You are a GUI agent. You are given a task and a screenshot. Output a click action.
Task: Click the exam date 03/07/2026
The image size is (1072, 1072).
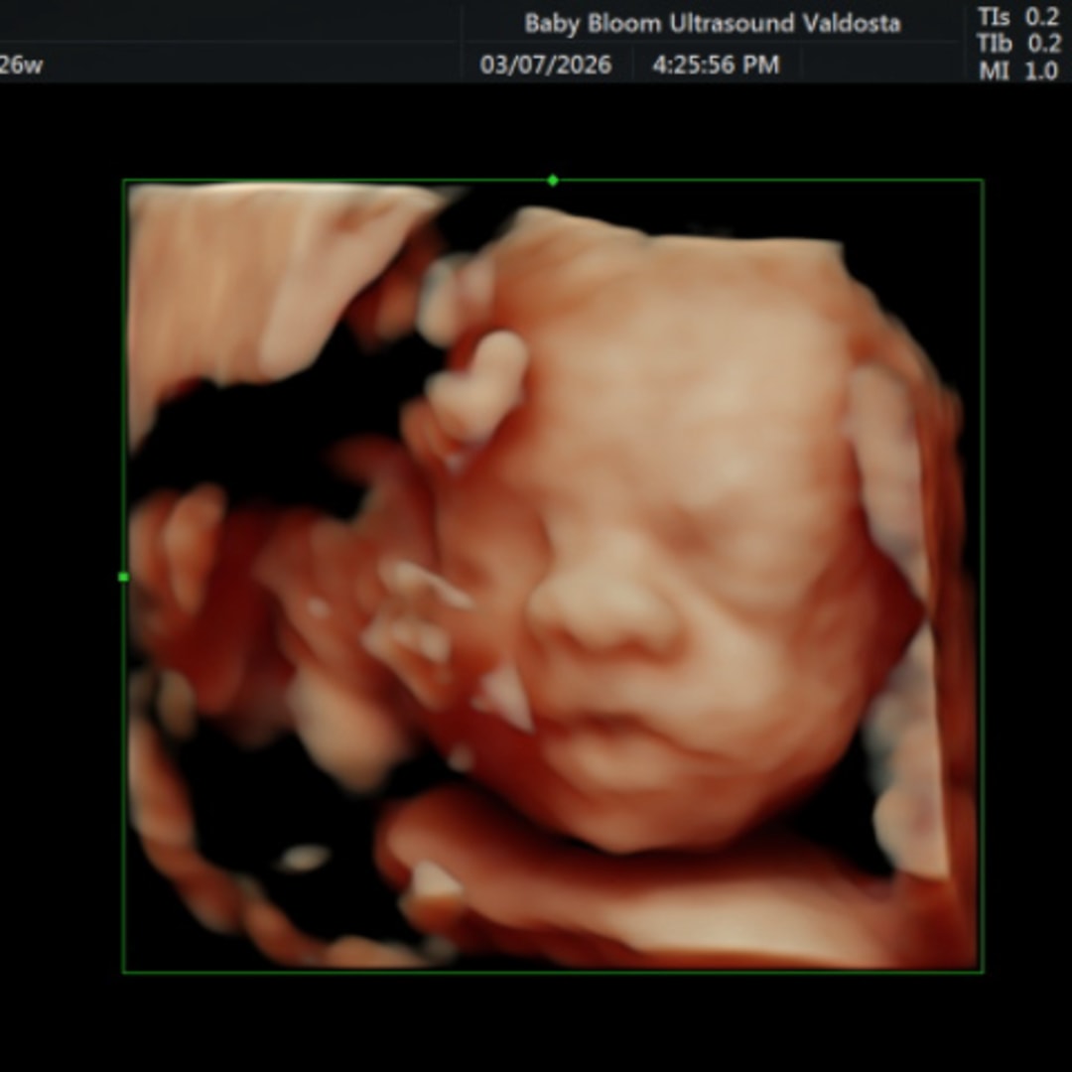click(546, 66)
